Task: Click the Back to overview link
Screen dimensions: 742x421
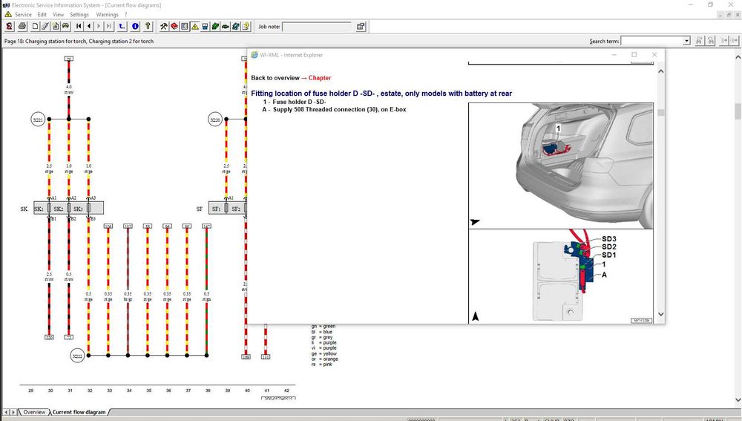Action: coord(275,78)
